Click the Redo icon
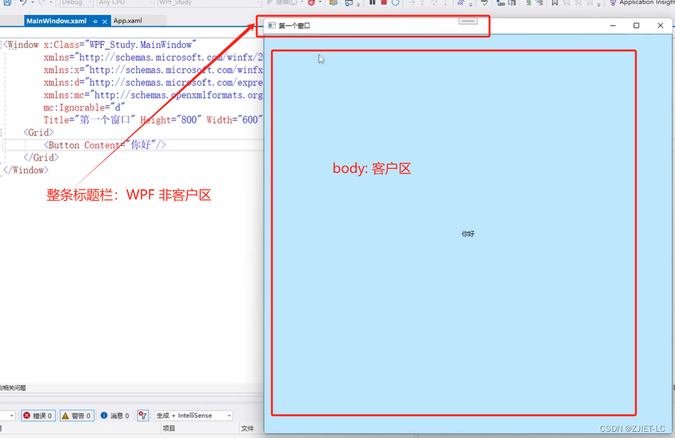Viewport: 675px width, 438px height. click(x=42, y=3)
